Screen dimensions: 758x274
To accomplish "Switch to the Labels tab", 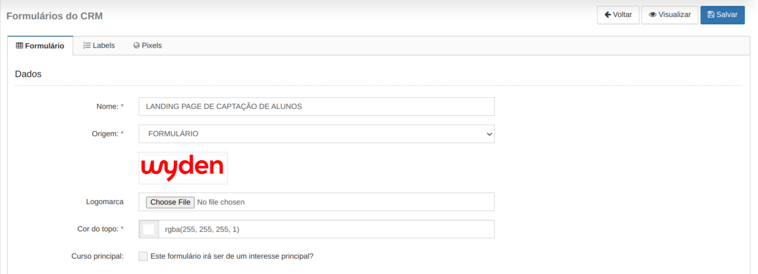I will coord(99,45).
